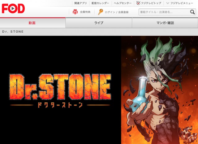Click the magnifying glass search icon

point(192,12)
